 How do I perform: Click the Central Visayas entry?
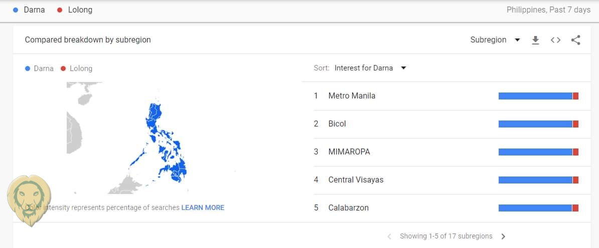tap(356, 180)
